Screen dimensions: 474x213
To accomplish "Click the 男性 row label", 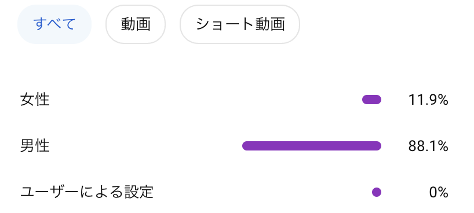I will click(35, 146).
